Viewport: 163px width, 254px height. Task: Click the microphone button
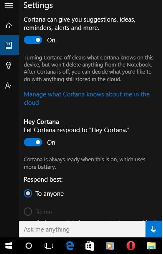(153, 229)
